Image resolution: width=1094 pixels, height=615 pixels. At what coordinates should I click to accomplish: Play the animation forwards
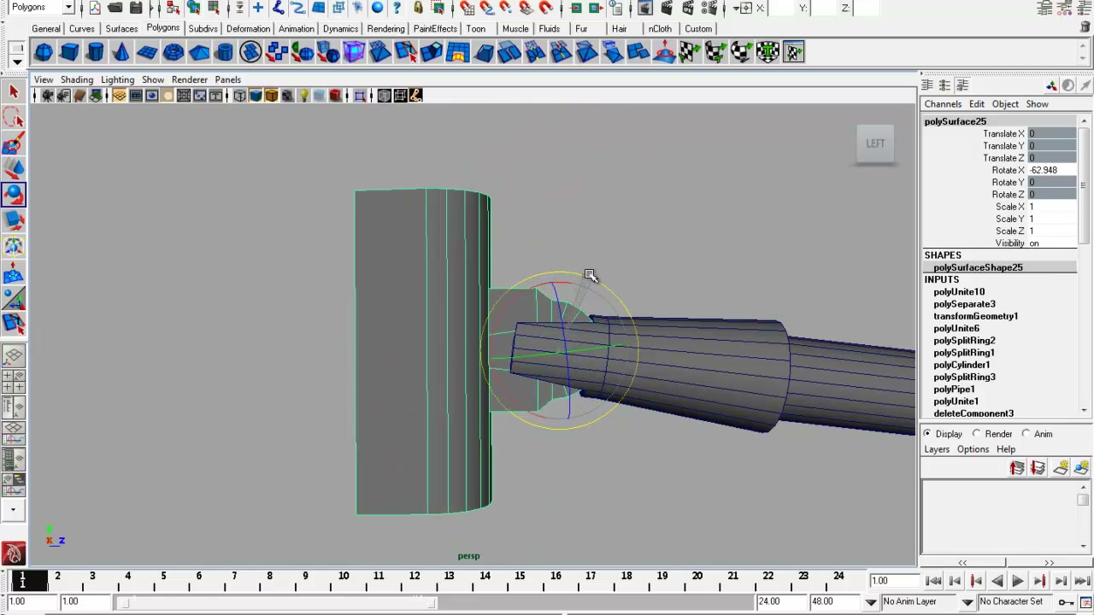(1017, 581)
